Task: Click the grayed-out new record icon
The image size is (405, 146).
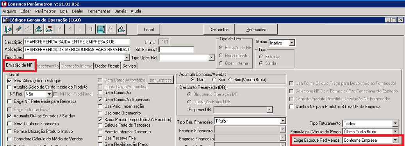Action: click(x=29, y=29)
